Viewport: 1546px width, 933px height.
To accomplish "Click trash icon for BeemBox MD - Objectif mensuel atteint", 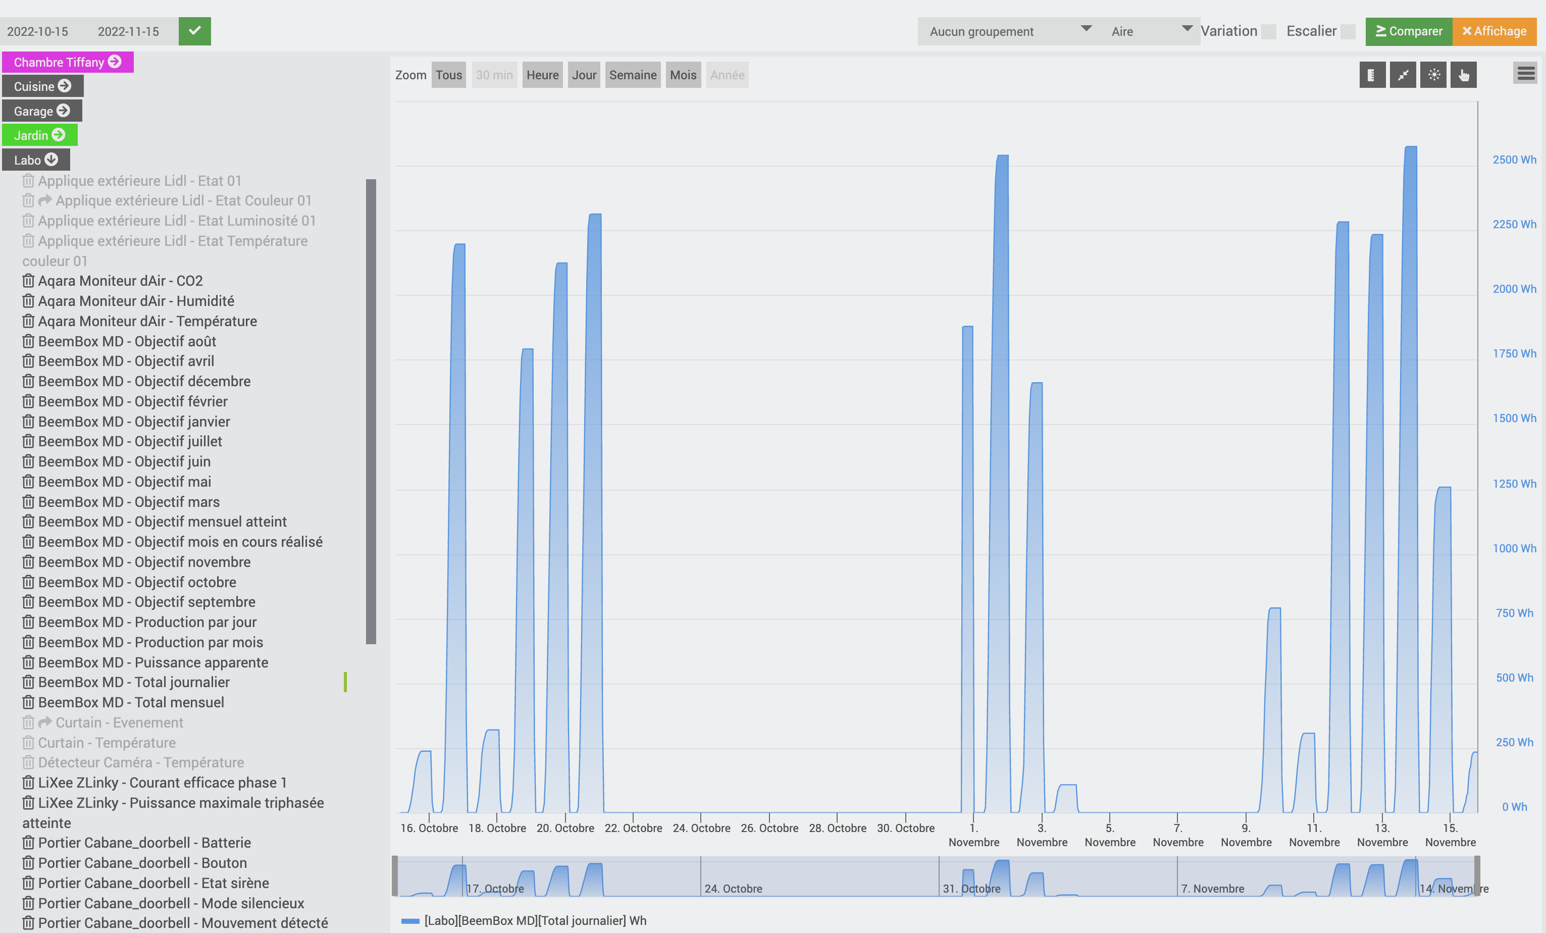I will 28,522.
